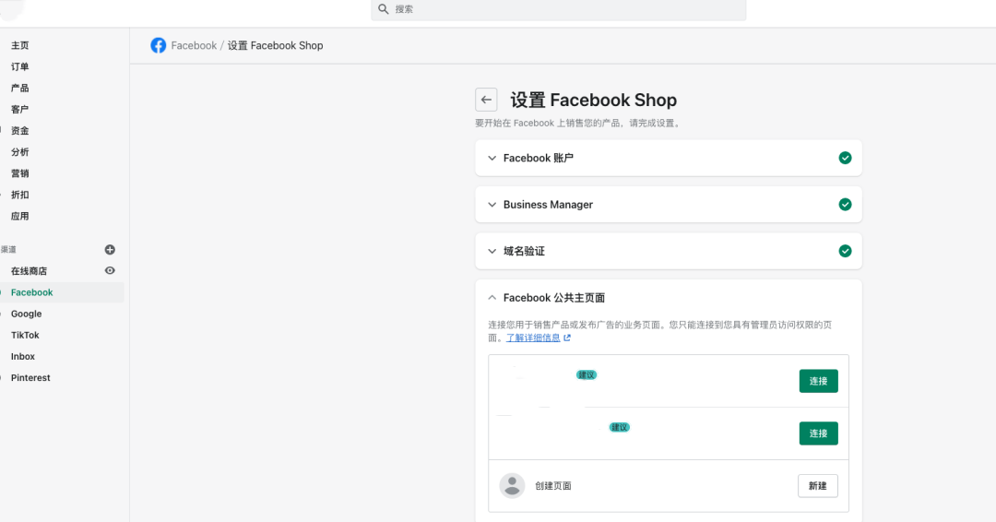Open 分析 in the sidebar
Screen dimensions: 996x522
click(x=19, y=152)
